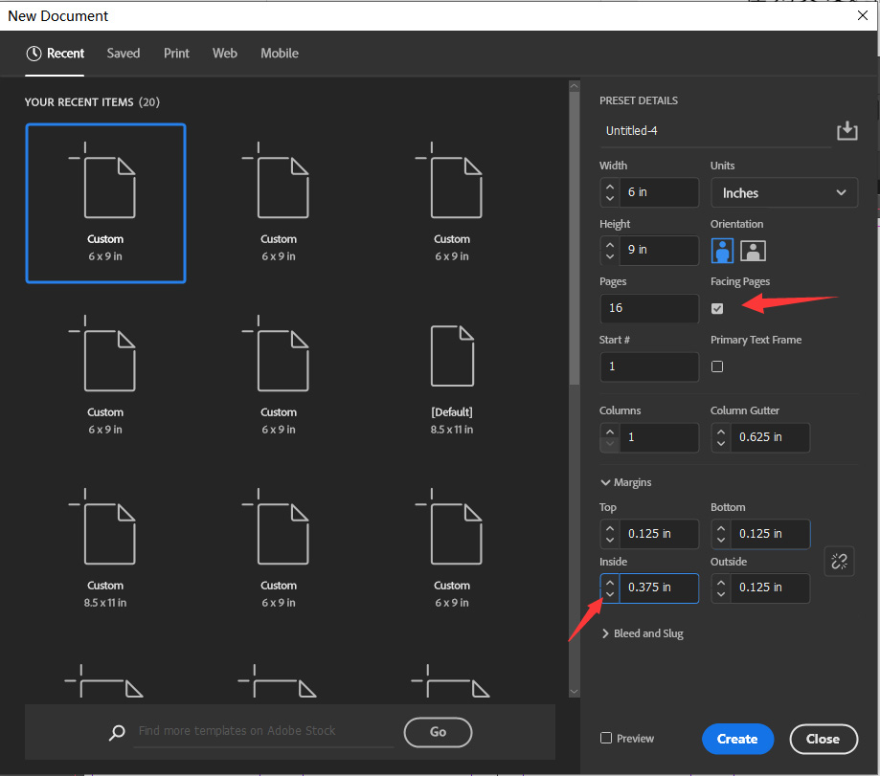
Task: Click the clock icon on Recent tab
Action: (34, 54)
